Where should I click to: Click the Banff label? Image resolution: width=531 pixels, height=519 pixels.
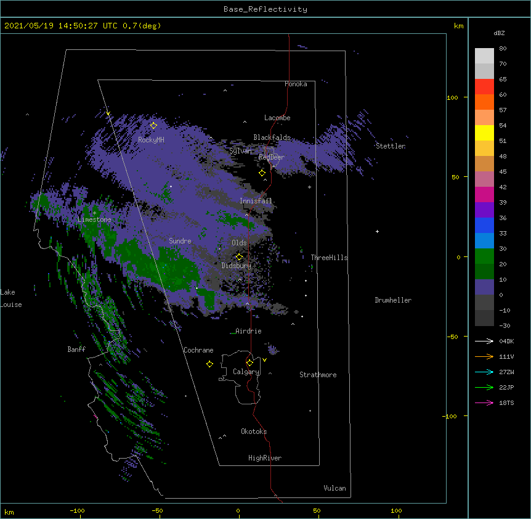76,349
